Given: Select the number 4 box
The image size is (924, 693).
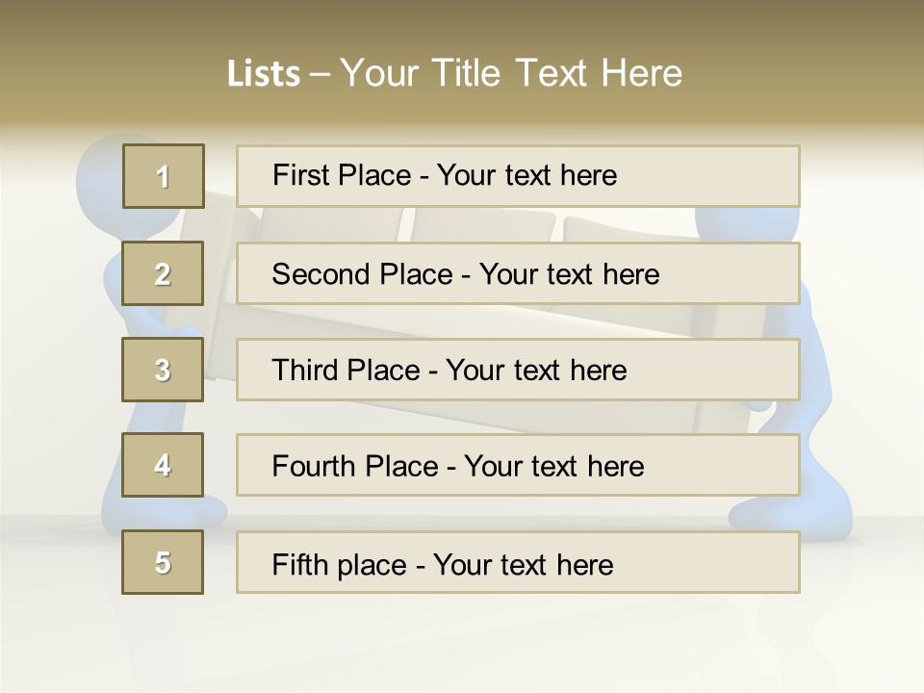Looking at the screenshot, I should [163, 465].
